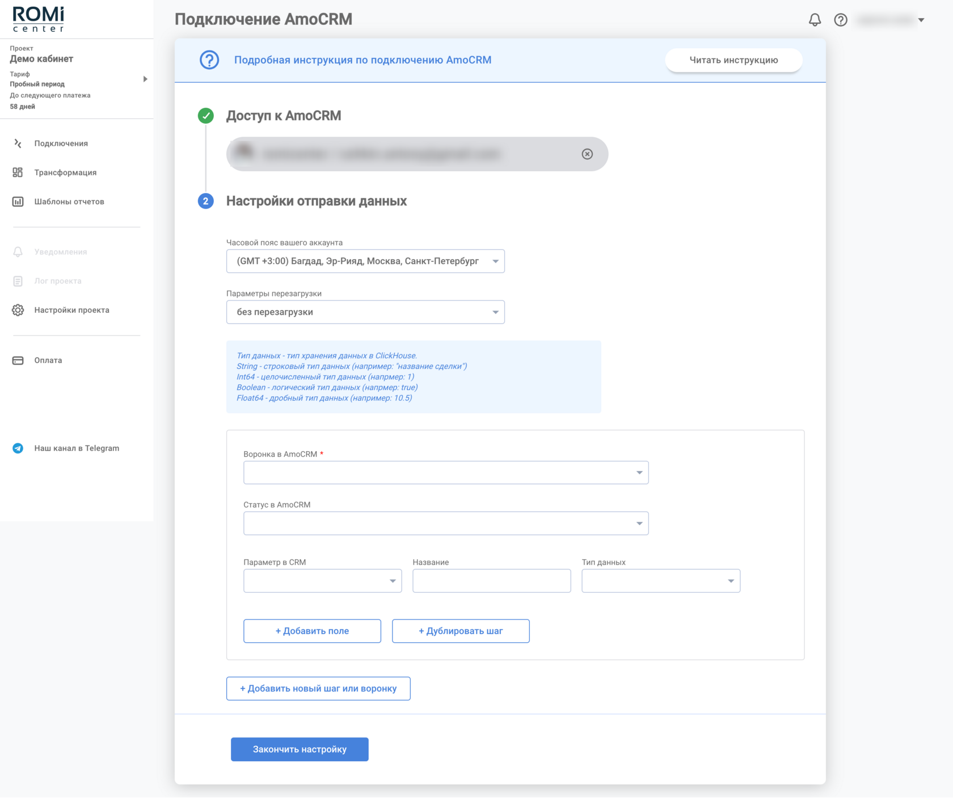953x798 pixels.
Task: Open the notifications bell in the header
Action: (x=815, y=20)
